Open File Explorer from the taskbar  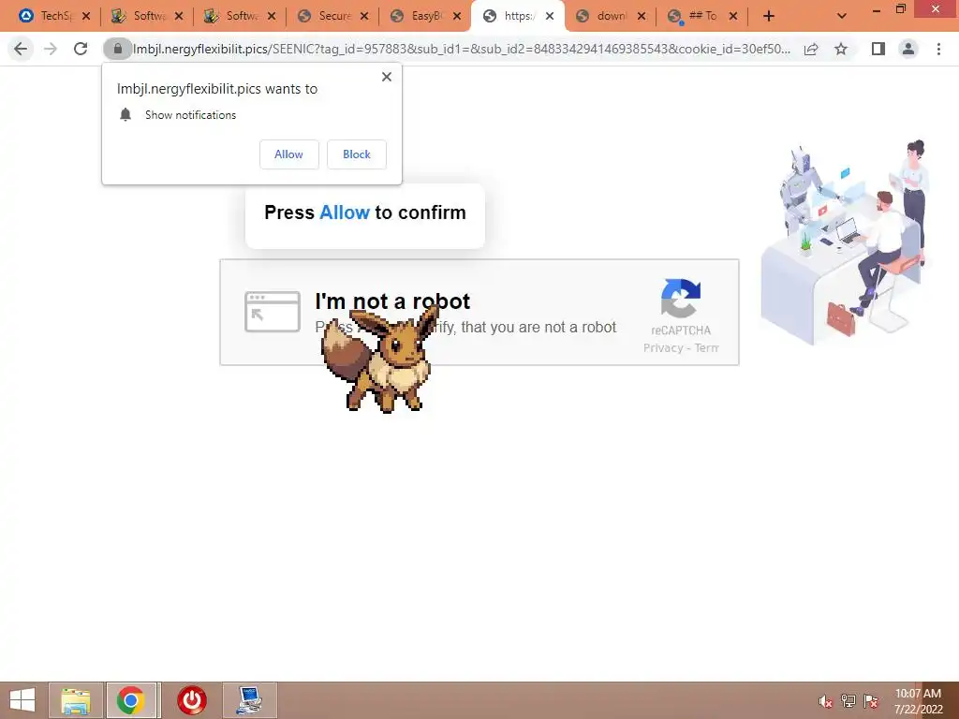(75, 700)
